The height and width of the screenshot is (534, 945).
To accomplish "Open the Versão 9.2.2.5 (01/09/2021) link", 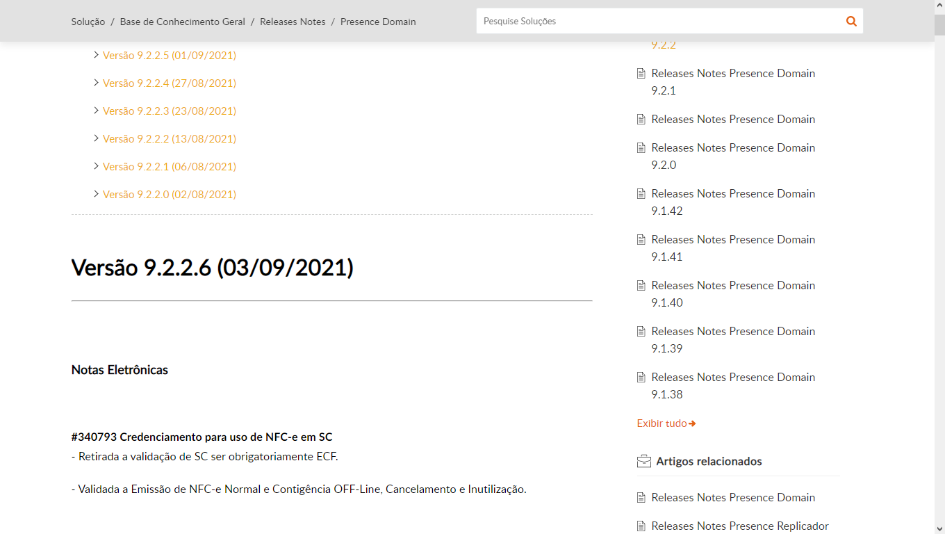I will 170,55.
